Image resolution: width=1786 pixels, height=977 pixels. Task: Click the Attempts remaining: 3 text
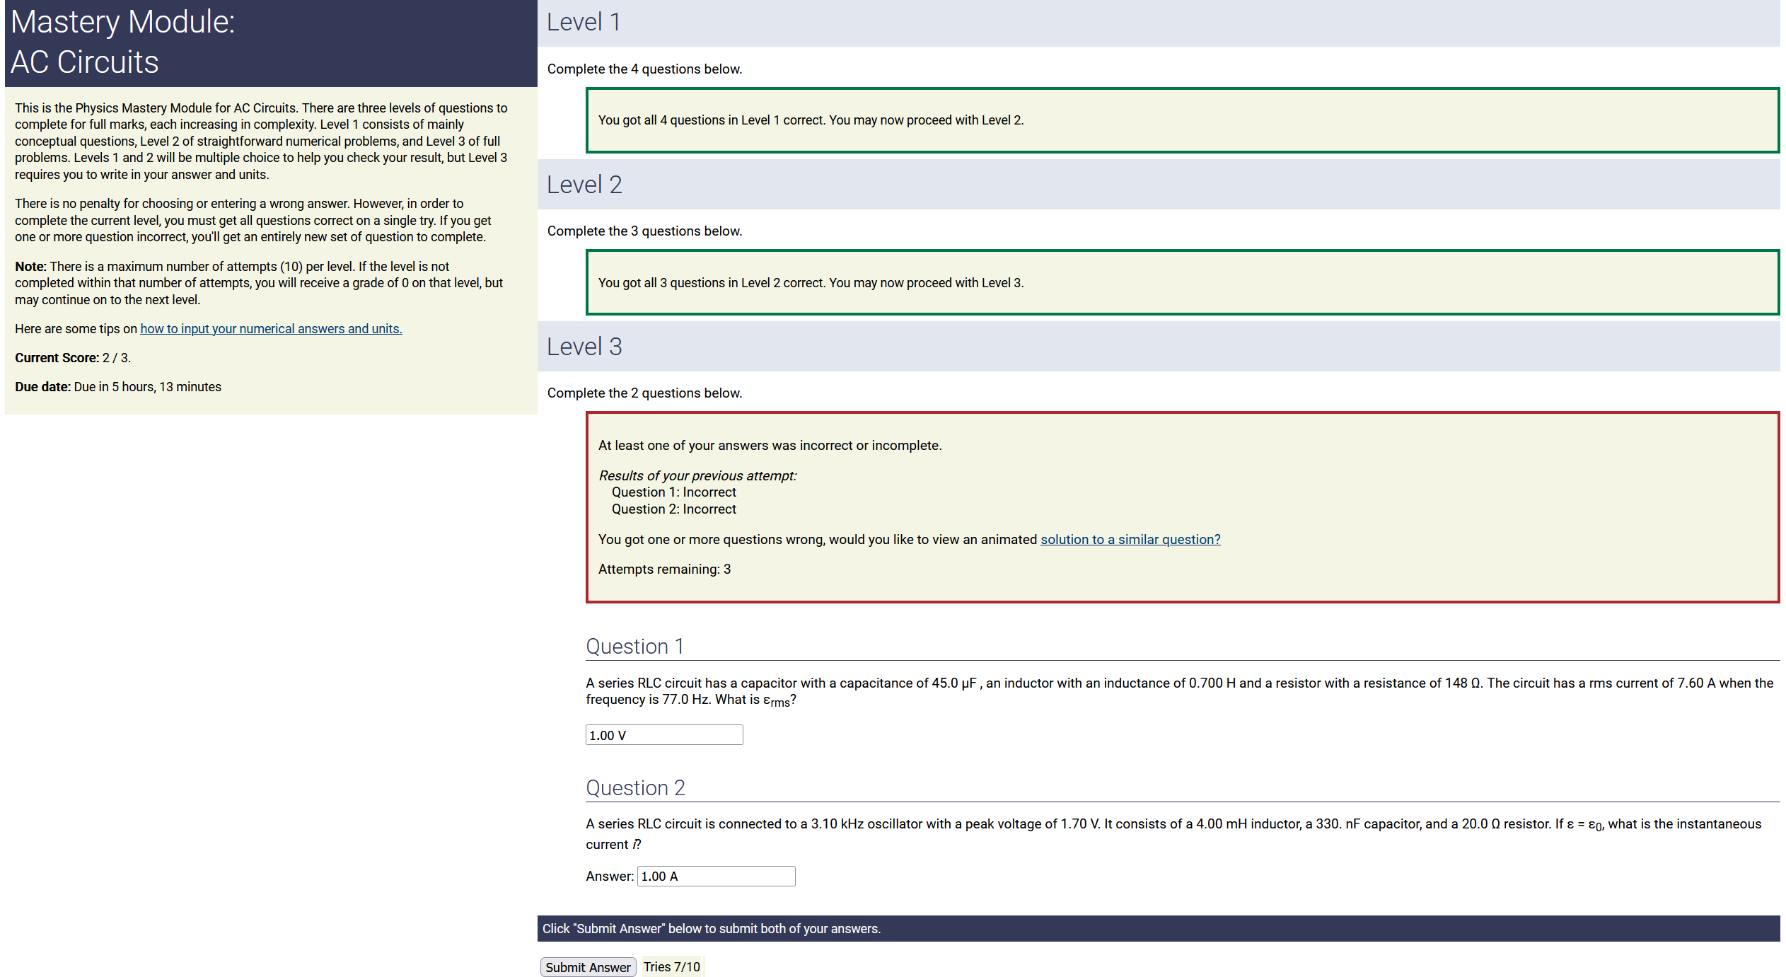click(x=664, y=569)
